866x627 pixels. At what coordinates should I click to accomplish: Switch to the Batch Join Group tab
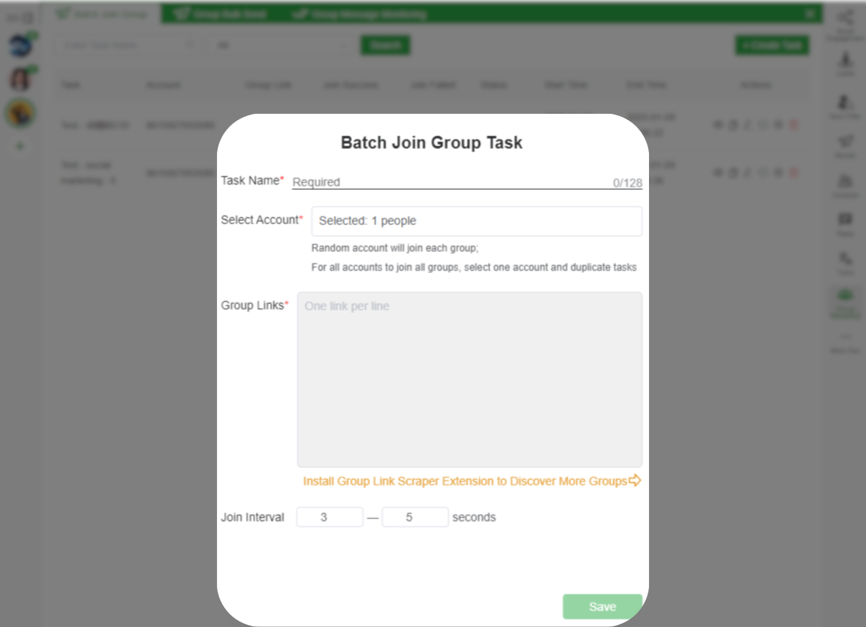click(x=101, y=13)
